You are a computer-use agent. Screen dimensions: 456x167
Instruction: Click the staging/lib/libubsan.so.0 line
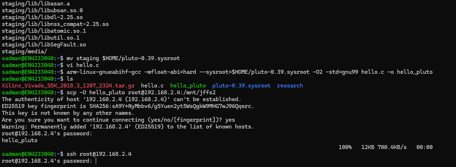(x=42, y=10)
